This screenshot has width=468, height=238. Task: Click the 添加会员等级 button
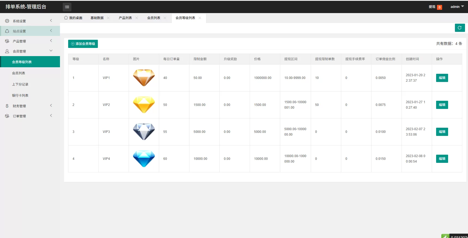click(x=83, y=44)
